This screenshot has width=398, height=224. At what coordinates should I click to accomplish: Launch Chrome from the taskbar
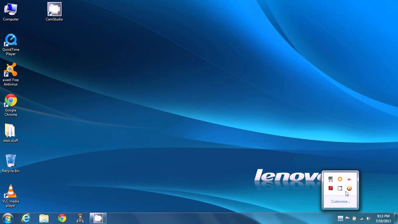[62, 218]
